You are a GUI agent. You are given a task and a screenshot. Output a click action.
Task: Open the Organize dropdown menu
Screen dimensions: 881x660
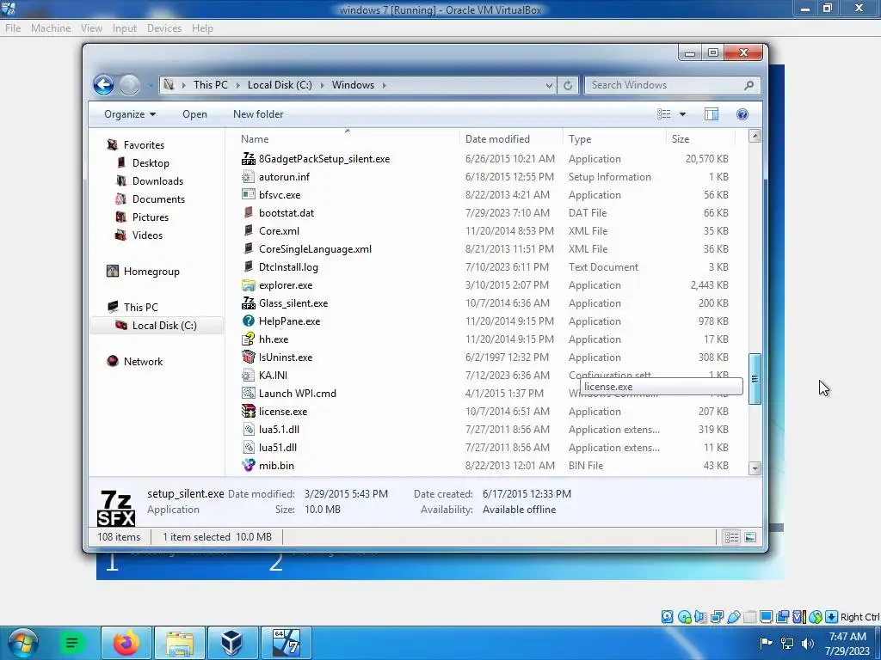coord(130,114)
